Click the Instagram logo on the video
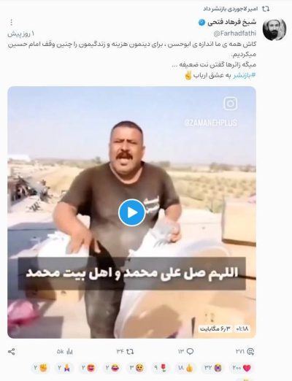Image resolution: width=292 pixels, height=381 pixels. pos(230,104)
